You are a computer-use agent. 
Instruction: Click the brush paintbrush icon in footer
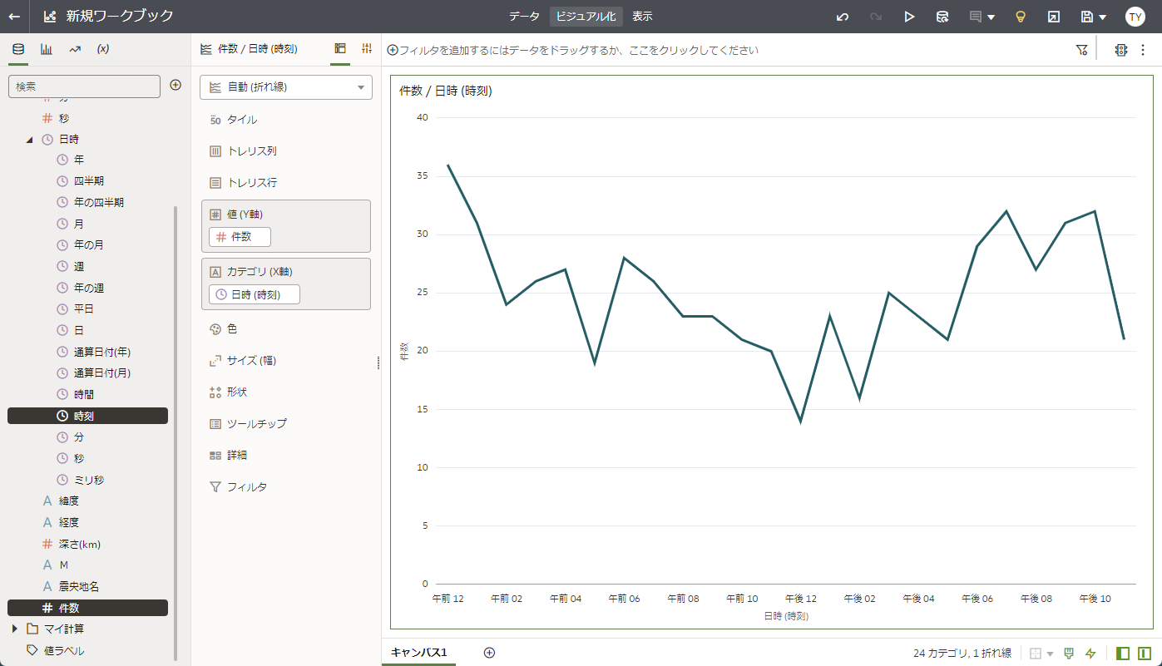[1069, 654]
